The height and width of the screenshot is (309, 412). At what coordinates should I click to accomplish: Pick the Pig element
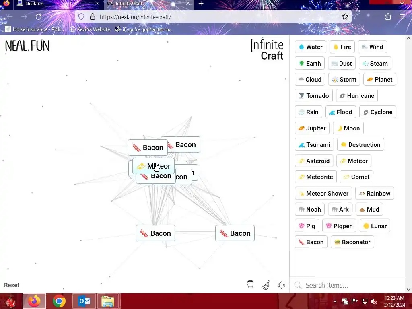[307, 226]
